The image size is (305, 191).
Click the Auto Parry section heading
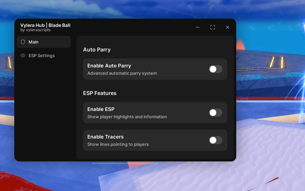(97, 50)
